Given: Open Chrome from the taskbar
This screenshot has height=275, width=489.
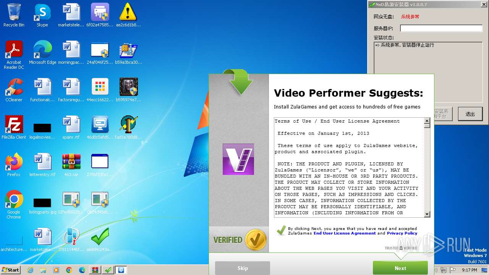Looking at the screenshot, I should (x=69, y=270).
